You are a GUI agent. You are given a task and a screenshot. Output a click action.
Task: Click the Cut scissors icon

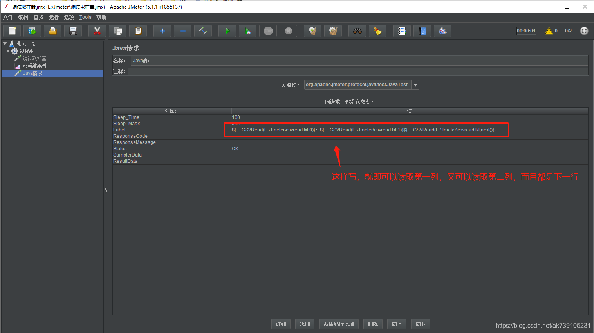(97, 31)
